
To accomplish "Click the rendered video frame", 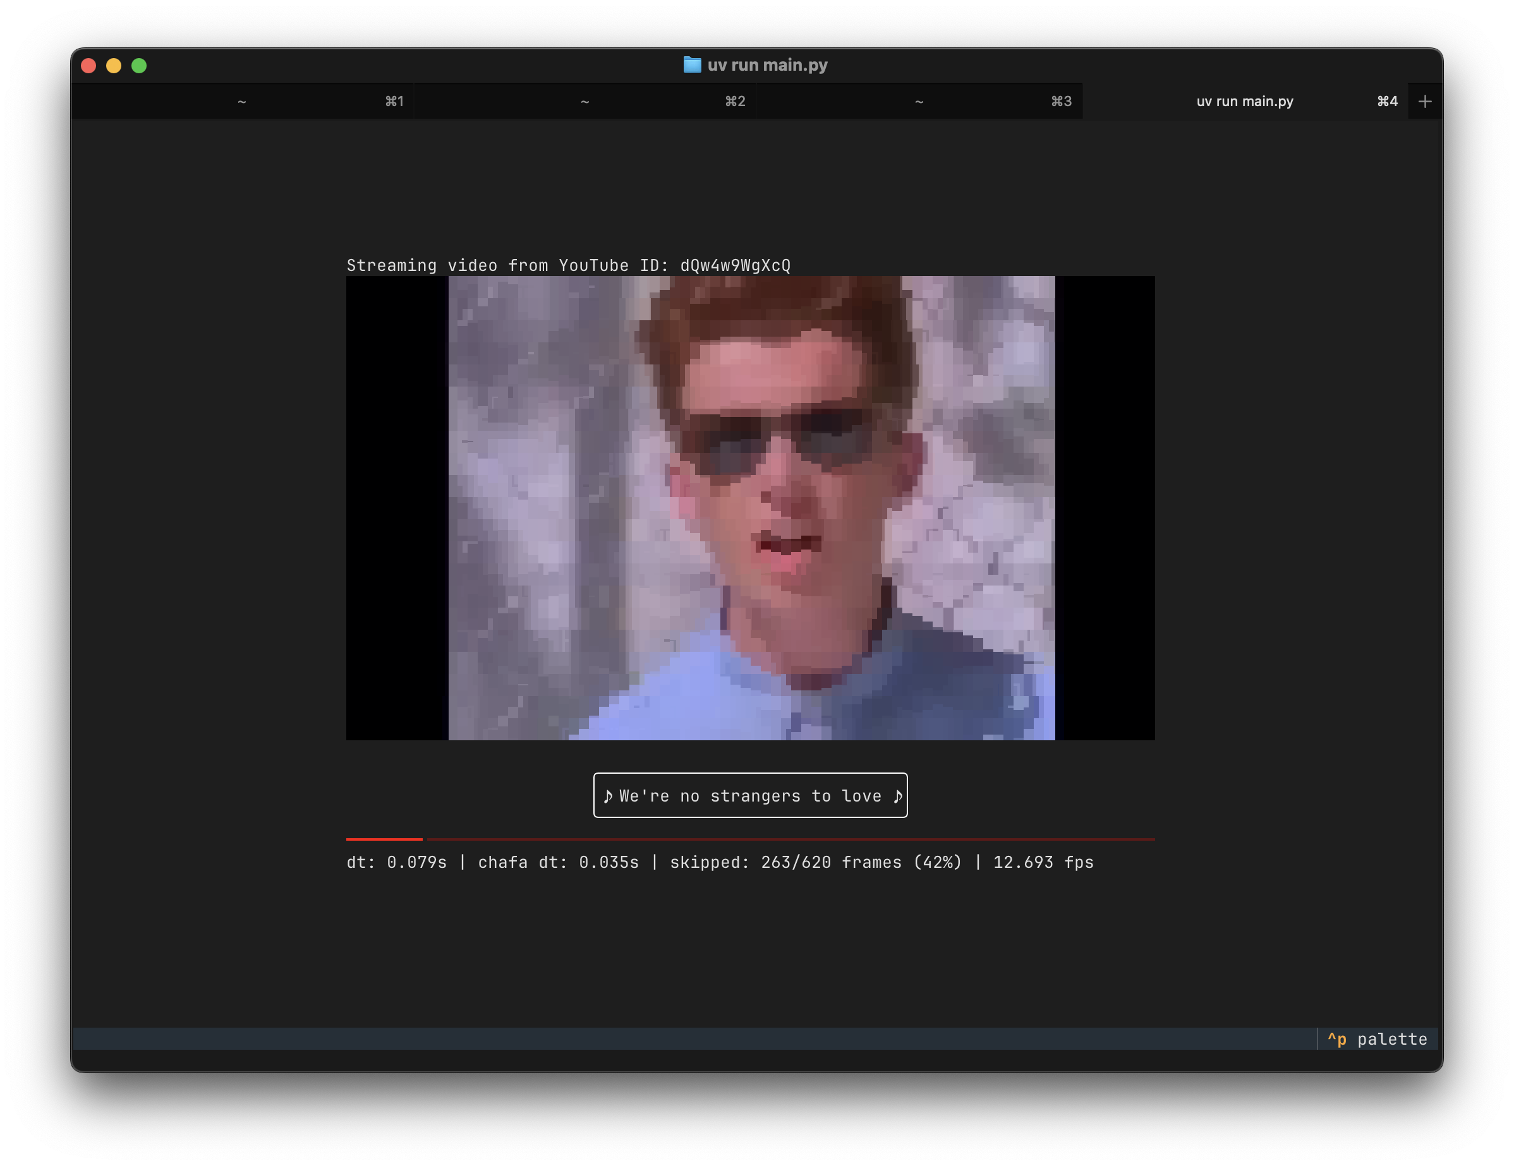I will coord(751,508).
